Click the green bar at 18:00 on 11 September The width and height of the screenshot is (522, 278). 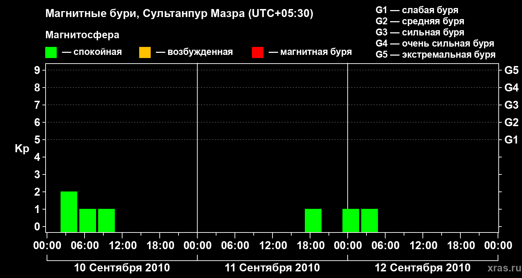(x=313, y=220)
